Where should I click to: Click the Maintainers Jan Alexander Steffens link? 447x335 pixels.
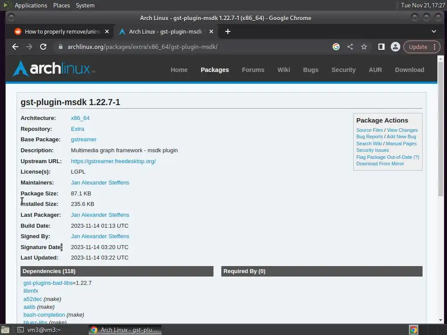[100, 183]
